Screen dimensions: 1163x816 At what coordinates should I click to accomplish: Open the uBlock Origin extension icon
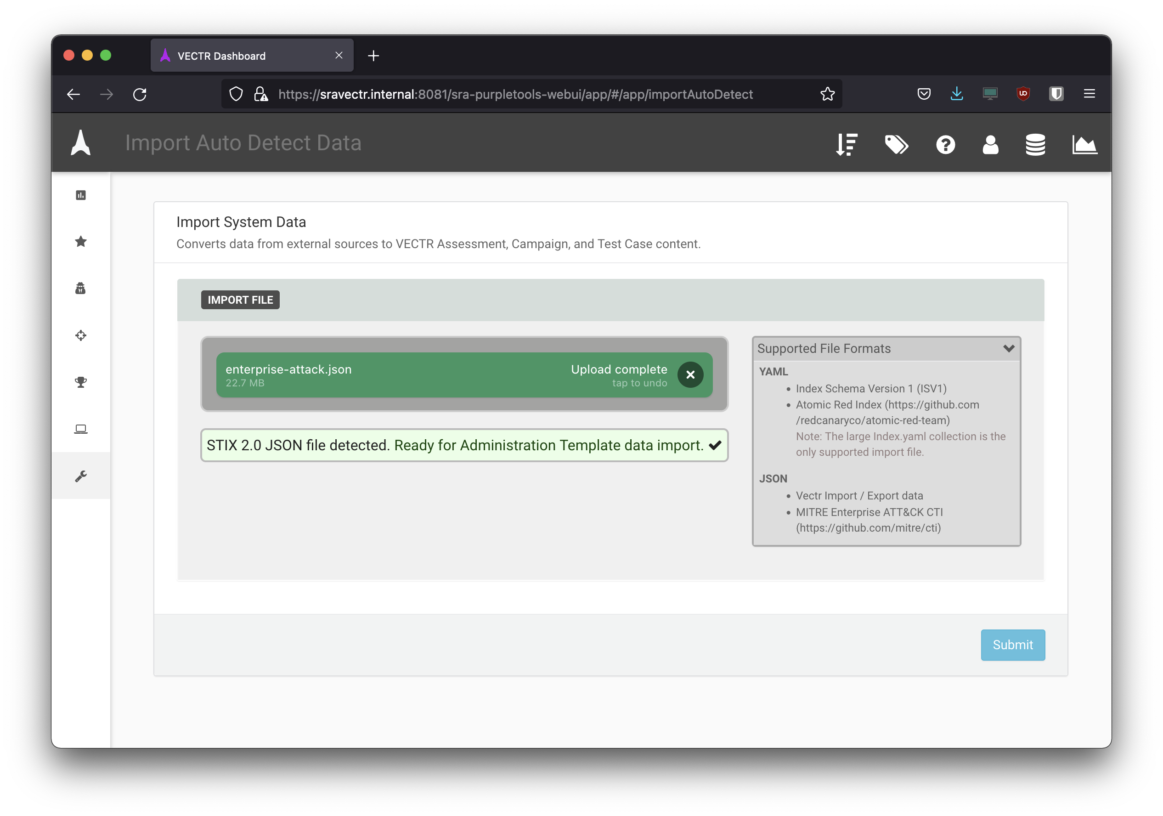(1023, 94)
